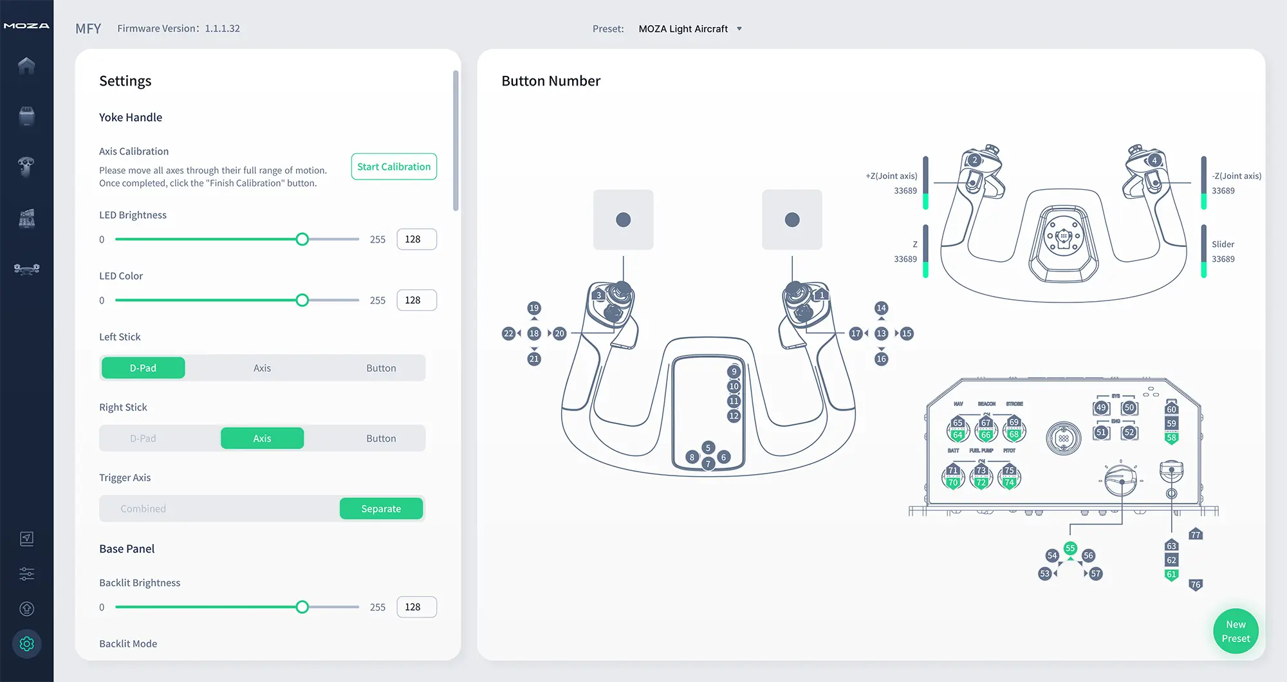Create a New Preset
This screenshot has width=1287, height=682.
[x=1236, y=631]
